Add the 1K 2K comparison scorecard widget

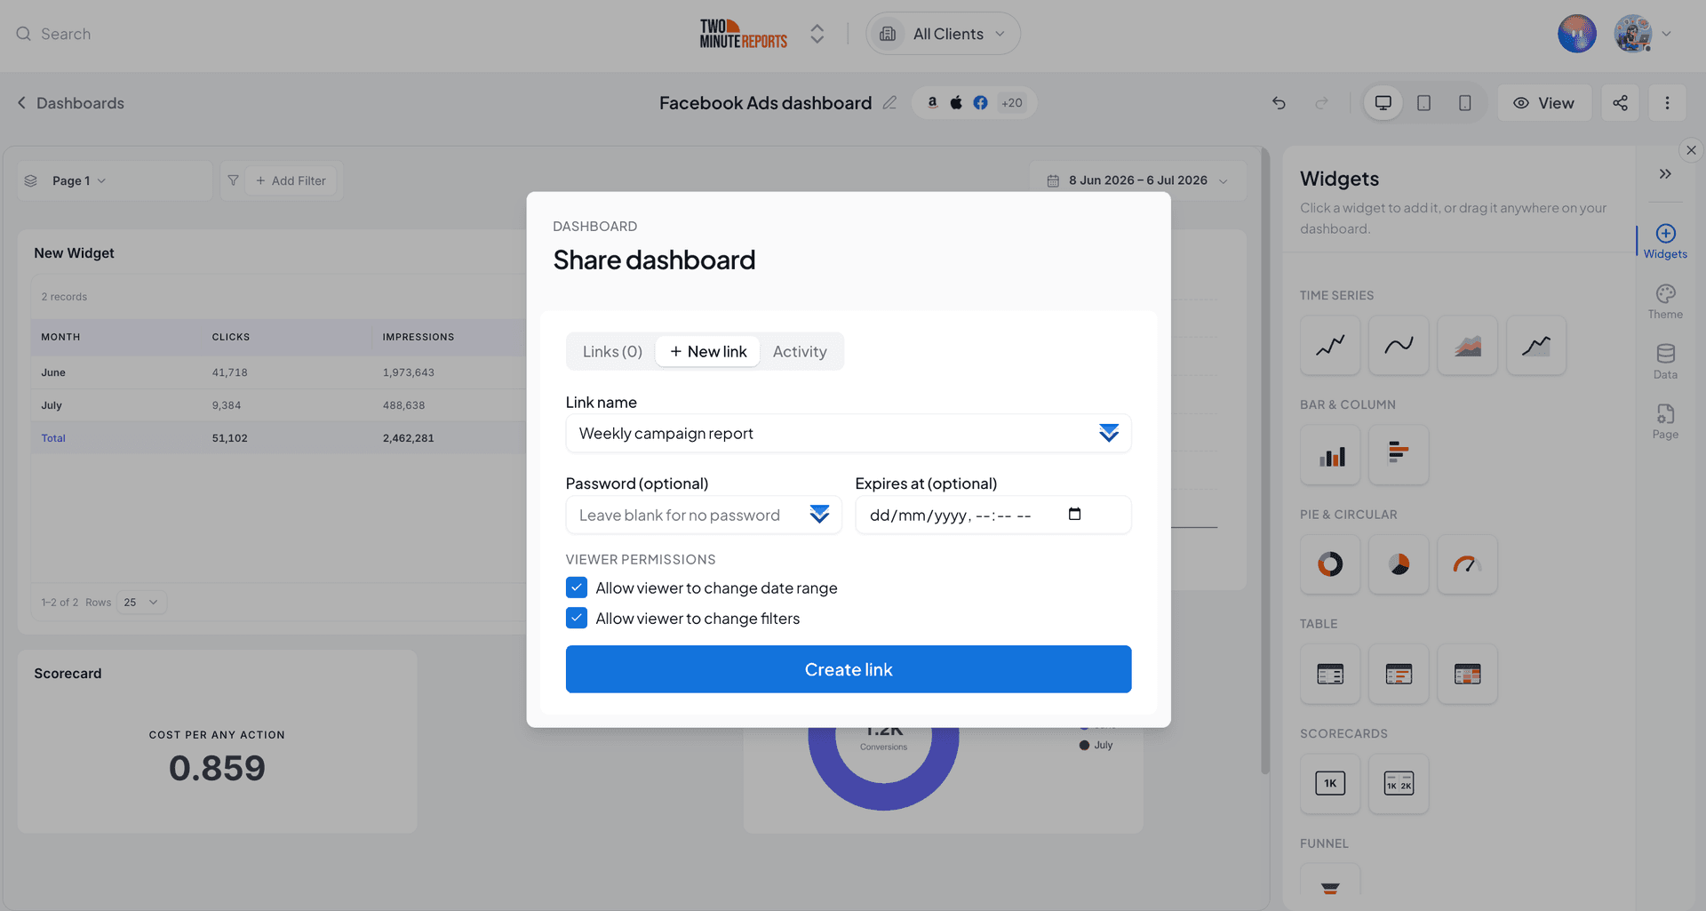pos(1399,784)
